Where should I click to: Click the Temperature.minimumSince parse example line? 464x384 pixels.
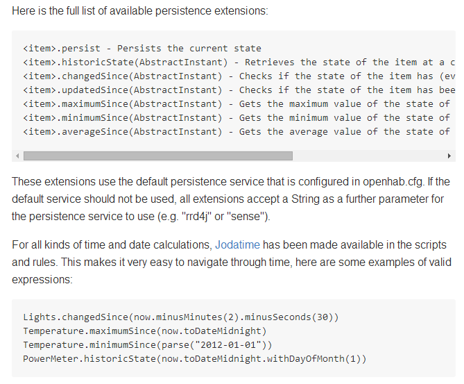(x=150, y=345)
